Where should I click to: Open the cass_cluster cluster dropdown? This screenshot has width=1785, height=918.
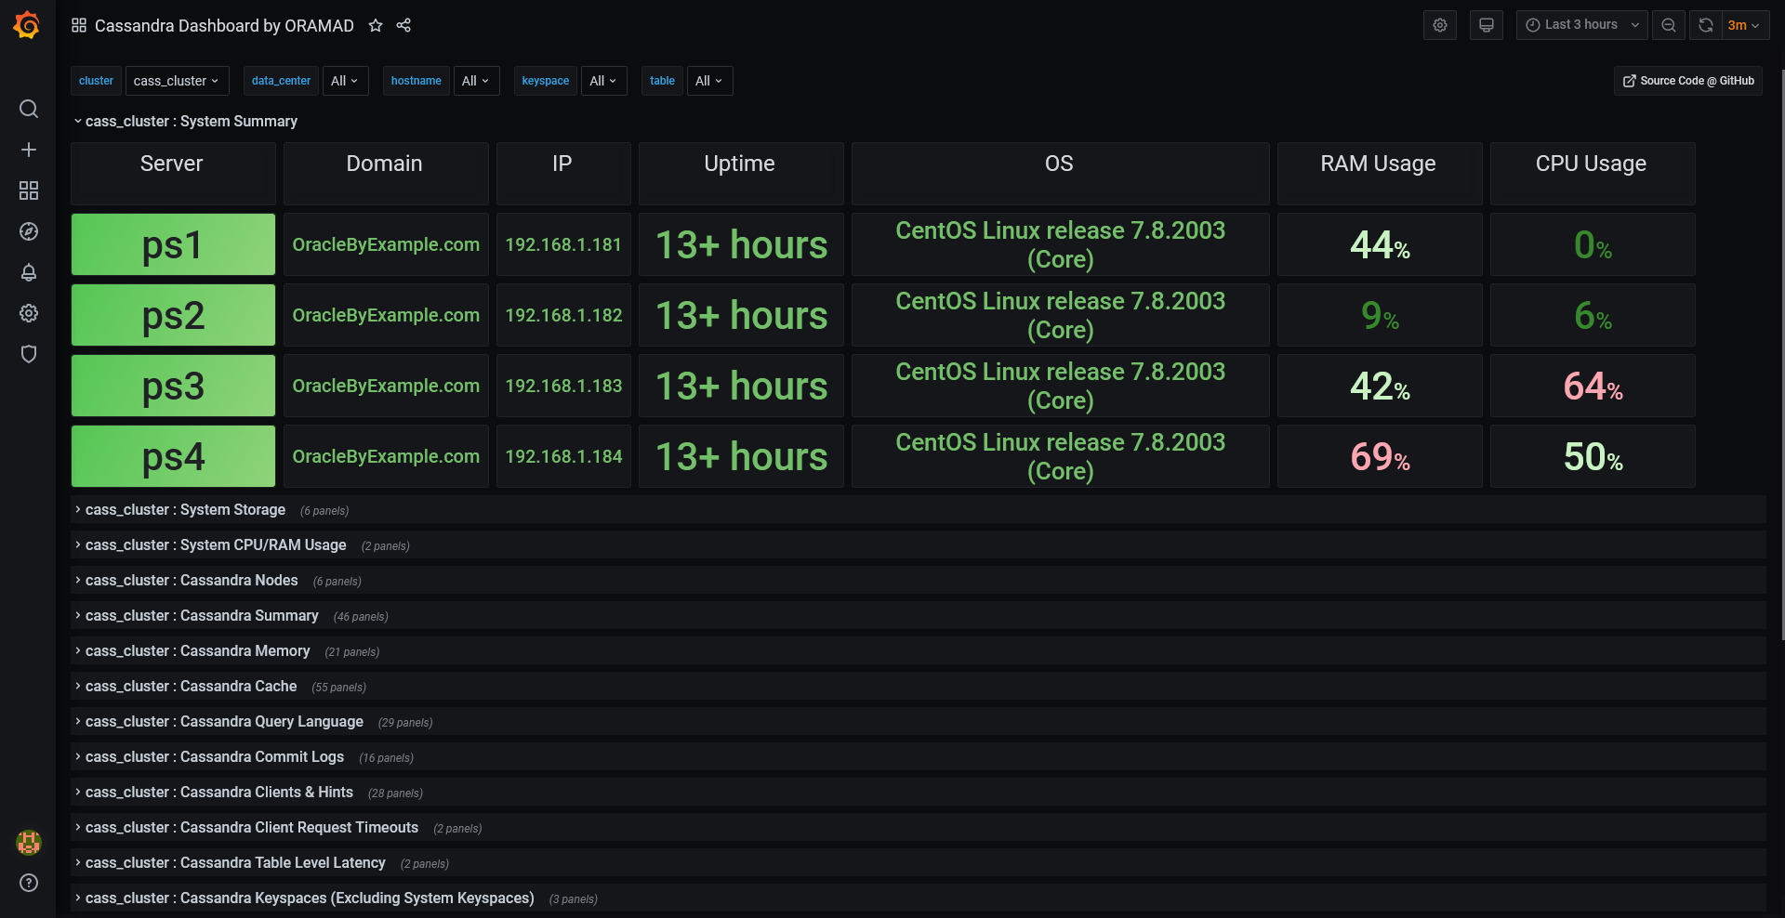point(177,81)
